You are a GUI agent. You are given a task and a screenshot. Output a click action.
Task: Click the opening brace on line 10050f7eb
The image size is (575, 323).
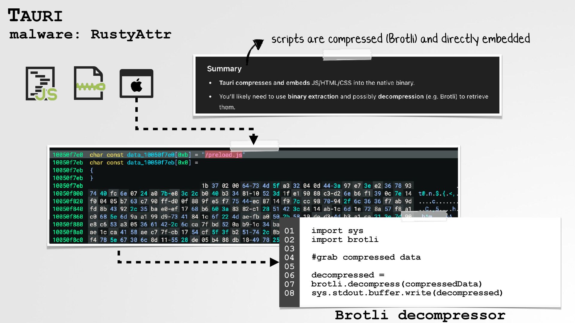[92, 170]
